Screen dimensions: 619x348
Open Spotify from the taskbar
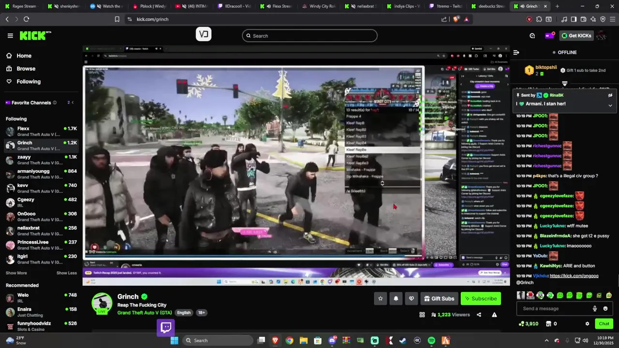click(431, 340)
